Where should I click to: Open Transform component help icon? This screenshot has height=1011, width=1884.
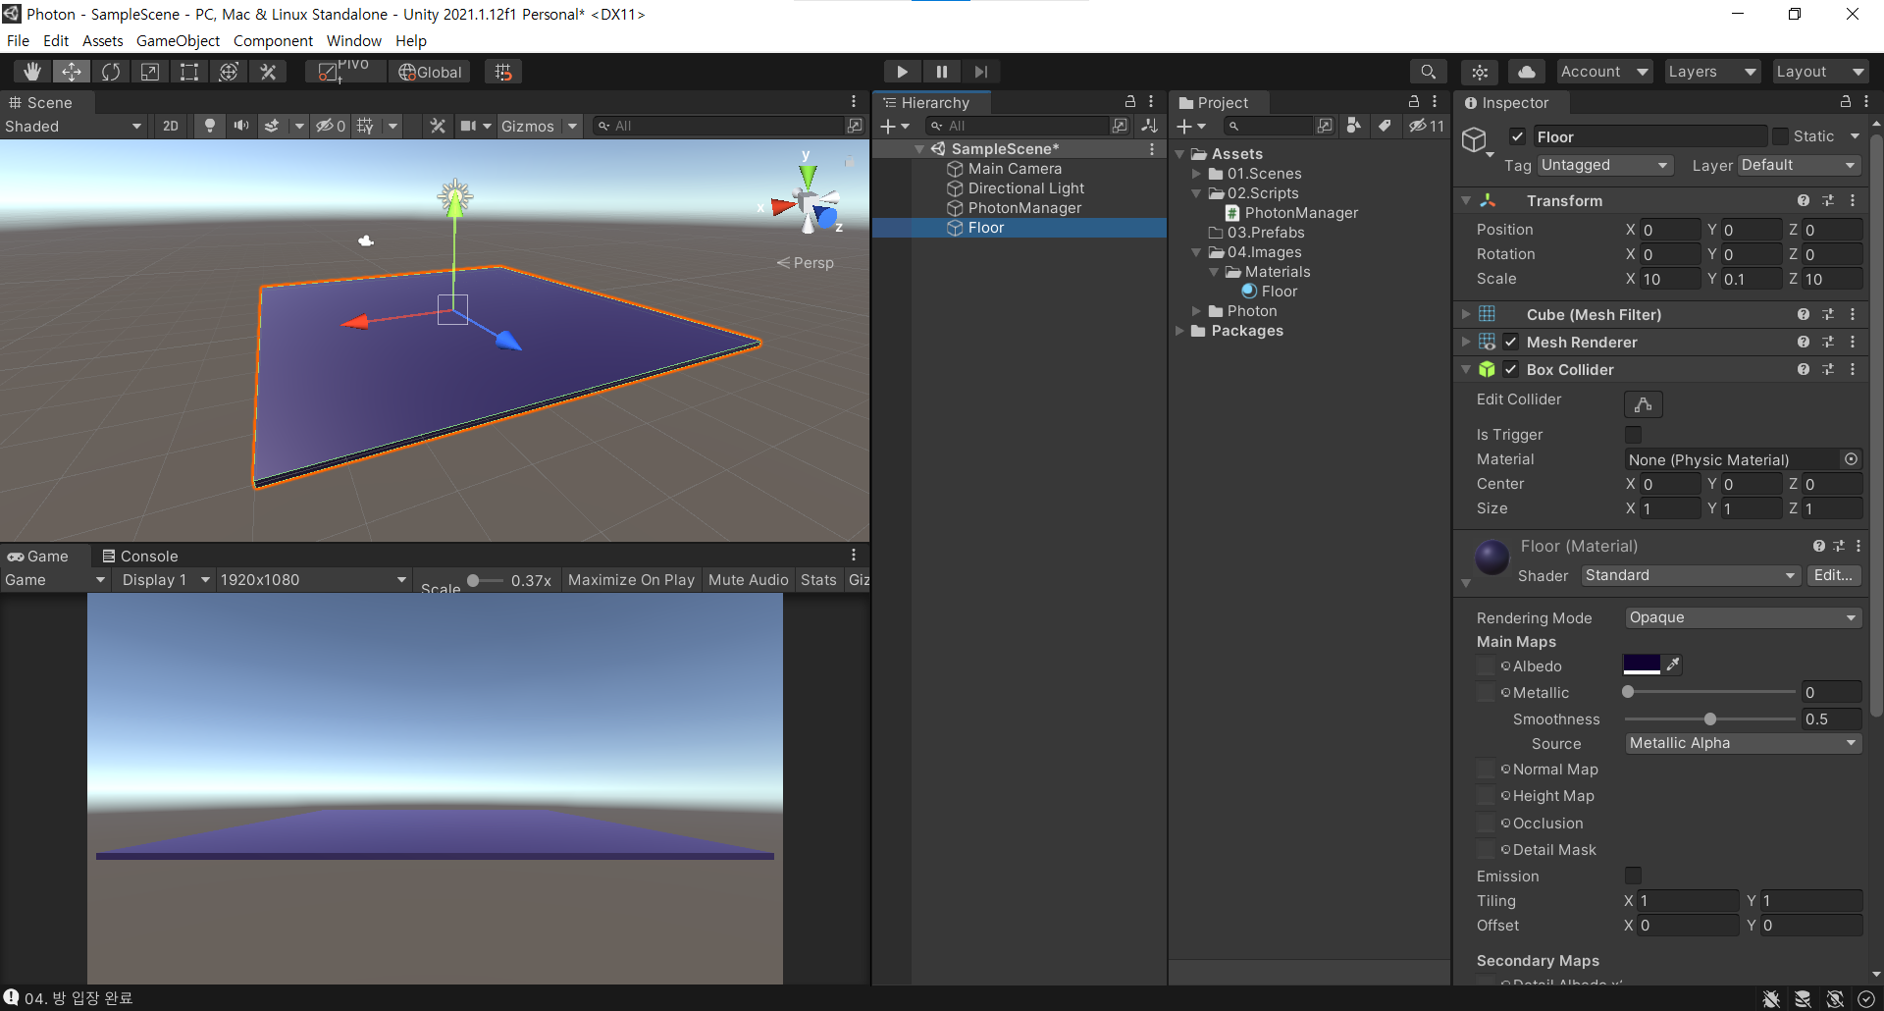coord(1804,200)
